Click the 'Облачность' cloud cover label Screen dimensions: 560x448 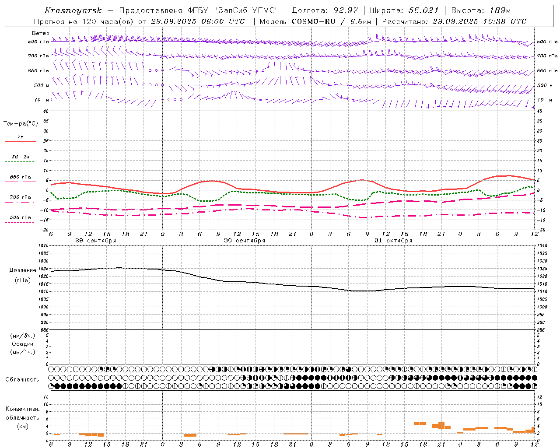point(22,380)
